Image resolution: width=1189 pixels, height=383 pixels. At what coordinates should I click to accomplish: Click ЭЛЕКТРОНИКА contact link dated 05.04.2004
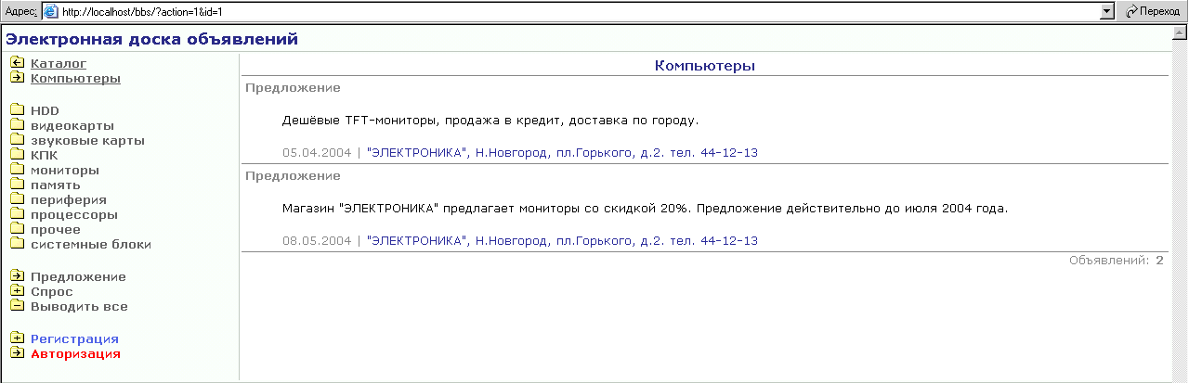(x=562, y=152)
